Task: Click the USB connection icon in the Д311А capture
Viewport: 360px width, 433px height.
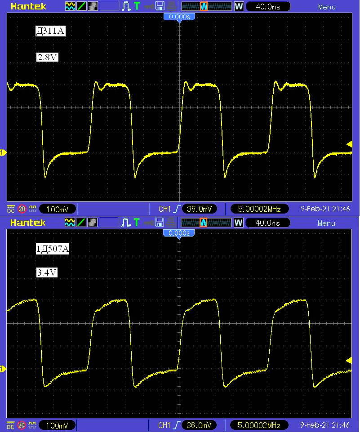Action: (148, 6)
